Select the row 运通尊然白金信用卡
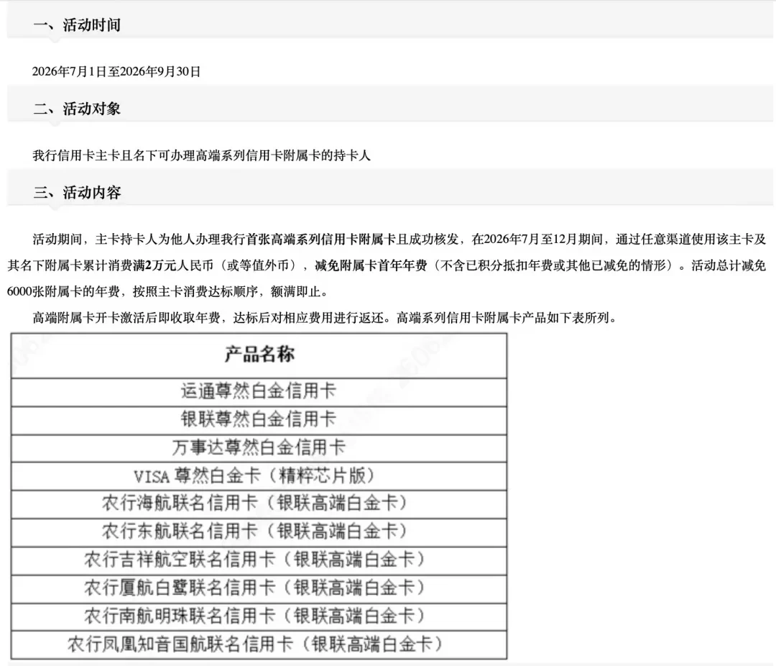Image resolution: width=776 pixels, height=666 pixels. pos(259,391)
